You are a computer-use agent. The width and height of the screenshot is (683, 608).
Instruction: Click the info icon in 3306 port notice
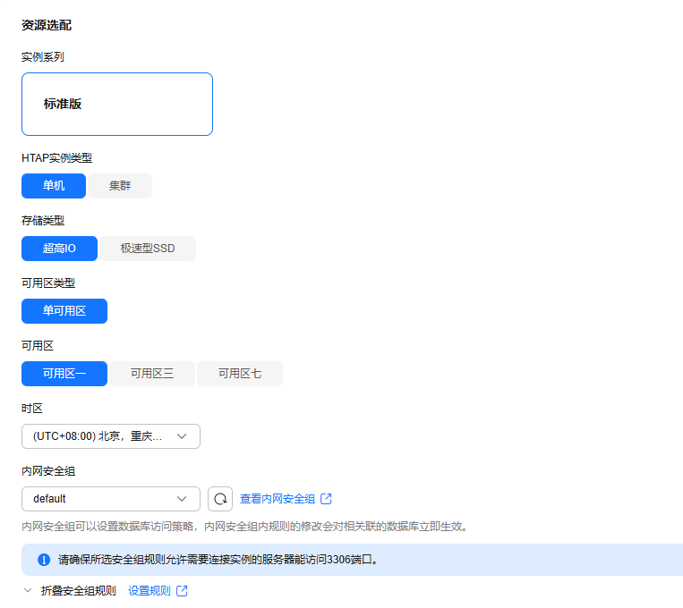[x=44, y=560]
